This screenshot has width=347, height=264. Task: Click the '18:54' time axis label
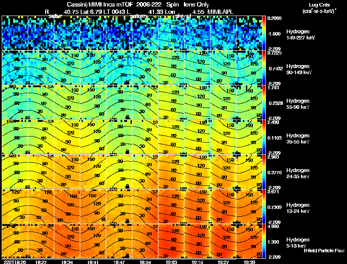pos(145,262)
